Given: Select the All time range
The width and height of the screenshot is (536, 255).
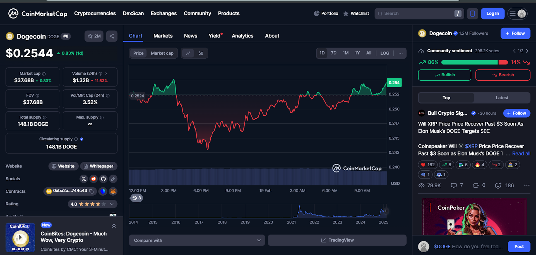Looking at the screenshot, I should (369, 53).
